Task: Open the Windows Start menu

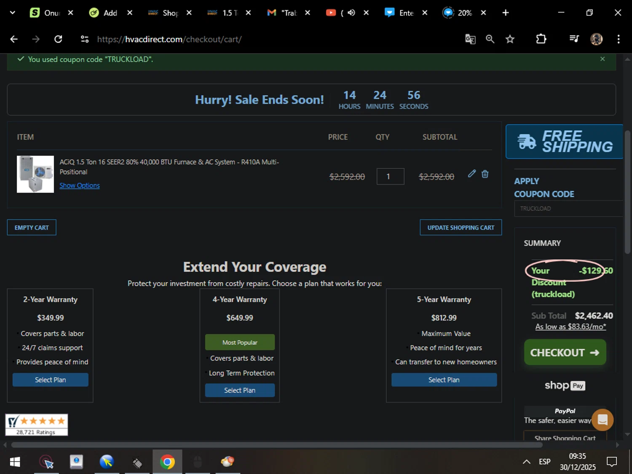Action: pos(15,462)
